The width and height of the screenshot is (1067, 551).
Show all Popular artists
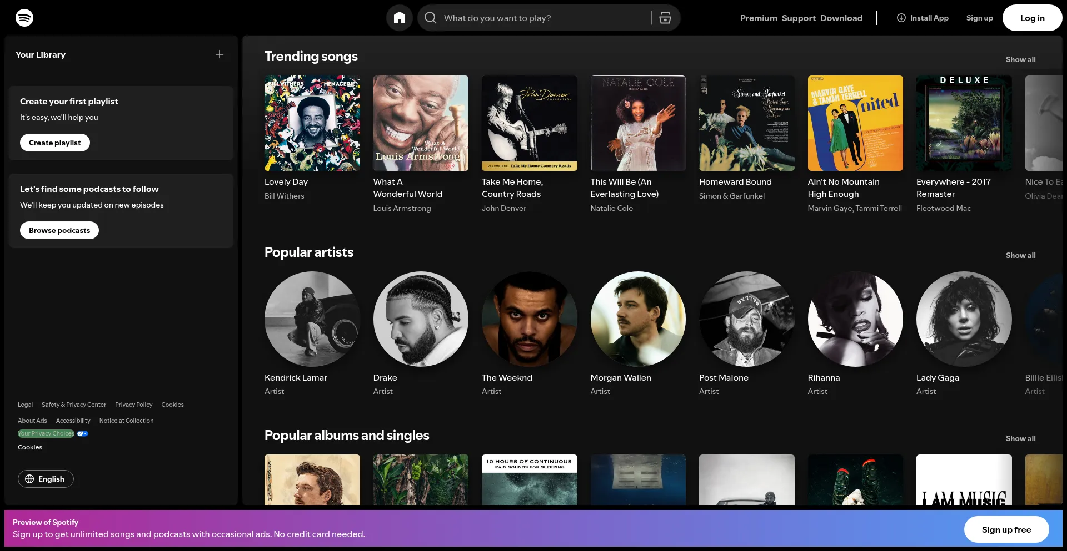coord(1020,255)
